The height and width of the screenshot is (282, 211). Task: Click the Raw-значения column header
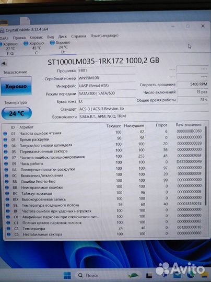pos(189,125)
